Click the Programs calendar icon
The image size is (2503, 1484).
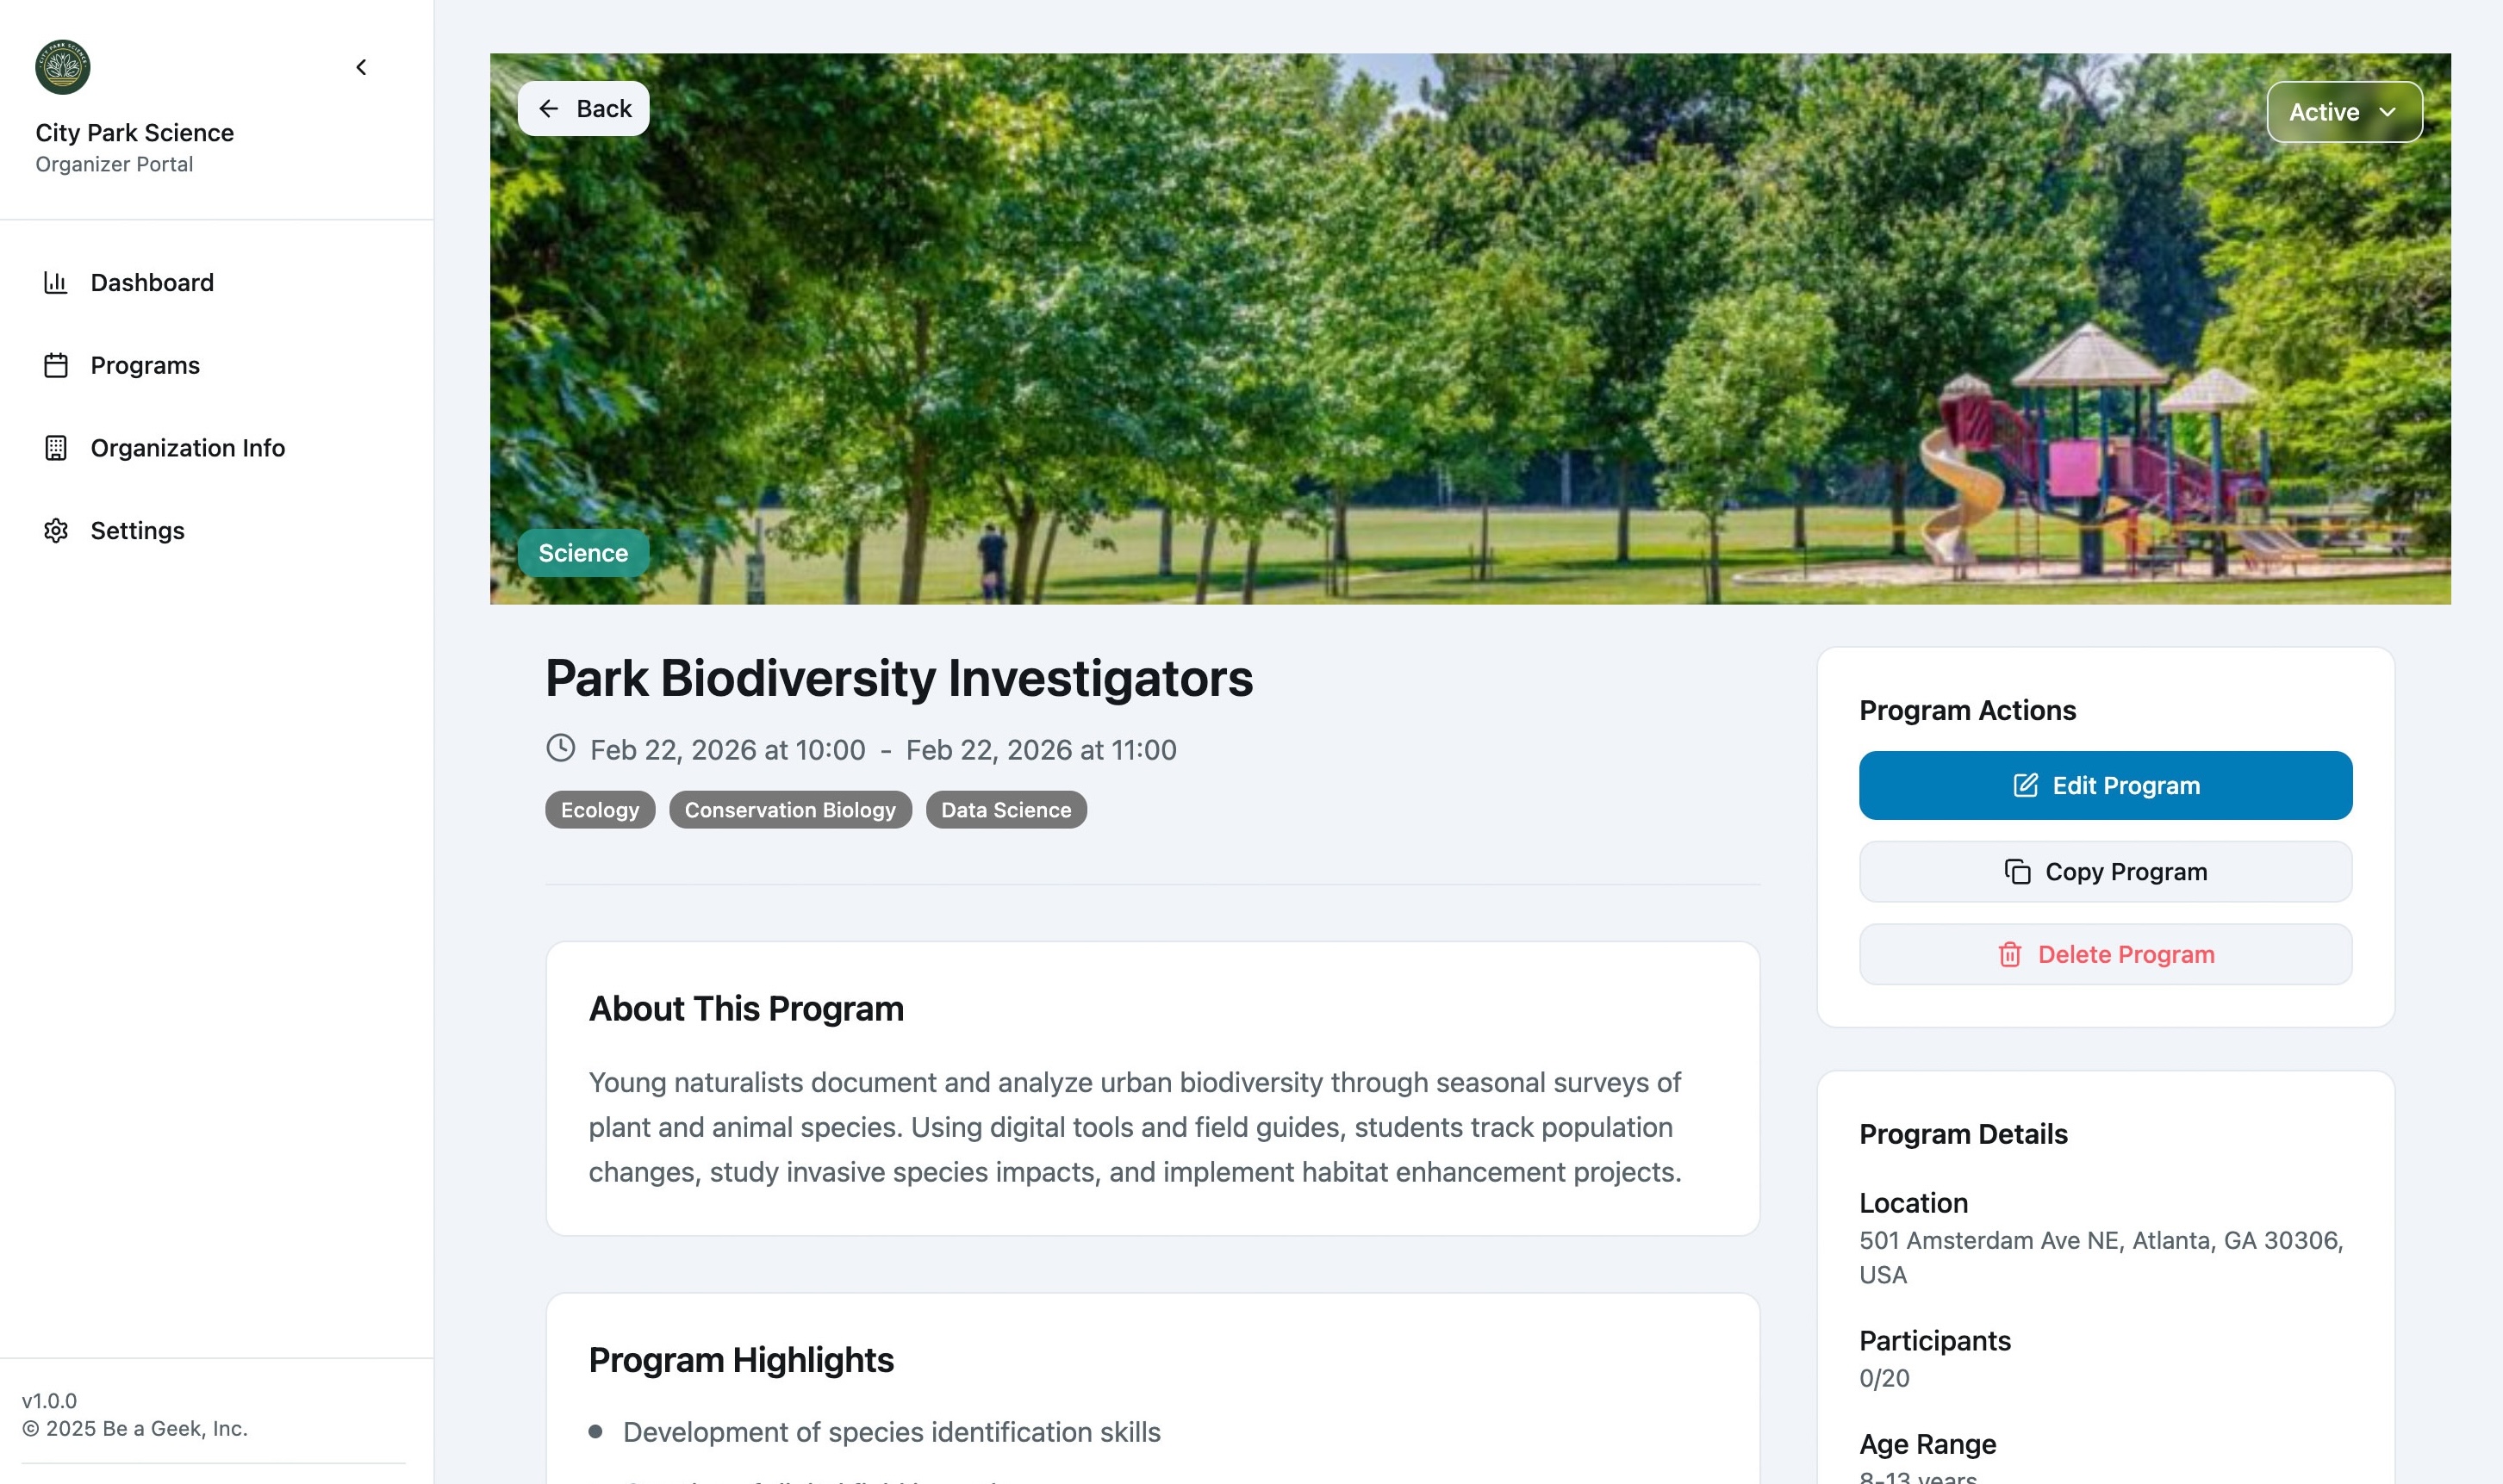(x=56, y=365)
